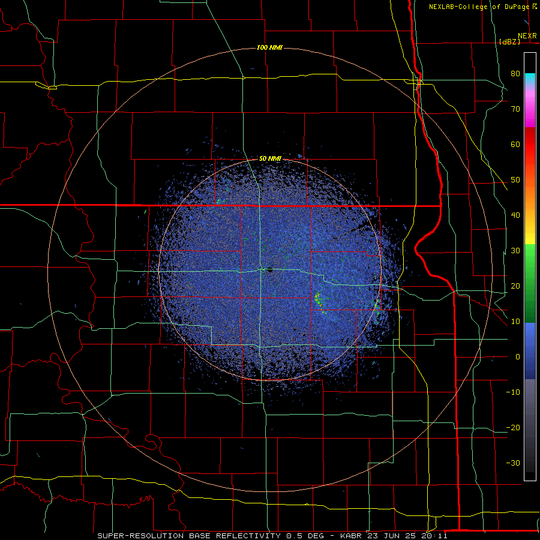Pick the orange segment of the color bar
Screen dimensions: 540x540
(x=530, y=196)
